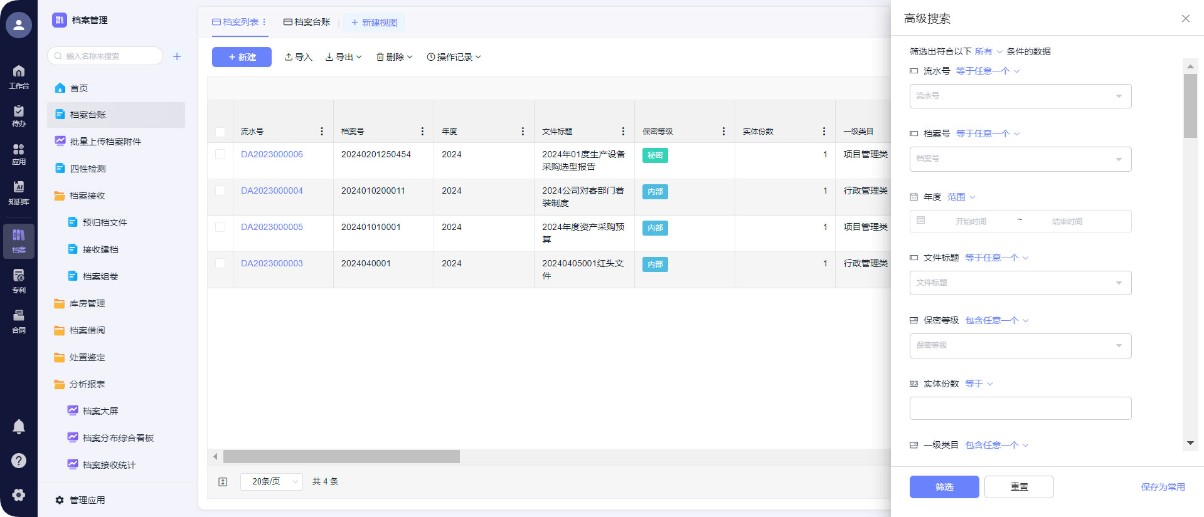Open the DA2023000004 record link
1204x517 pixels.
pos(272,191)
